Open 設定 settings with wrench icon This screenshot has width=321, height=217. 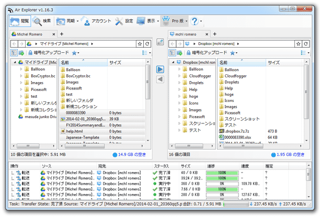coord(124,21)
